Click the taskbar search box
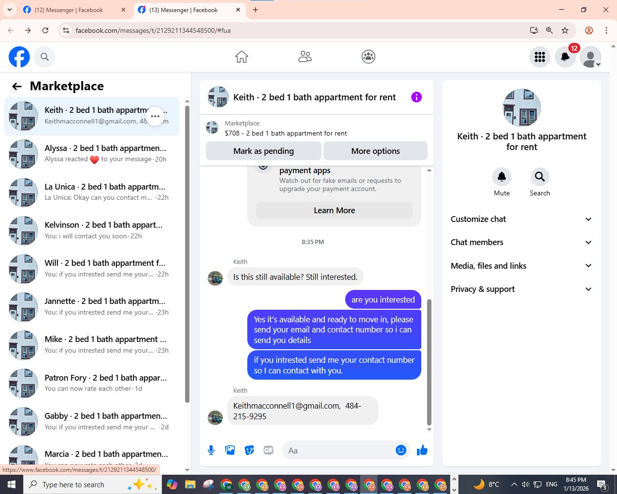 point(92,484)
